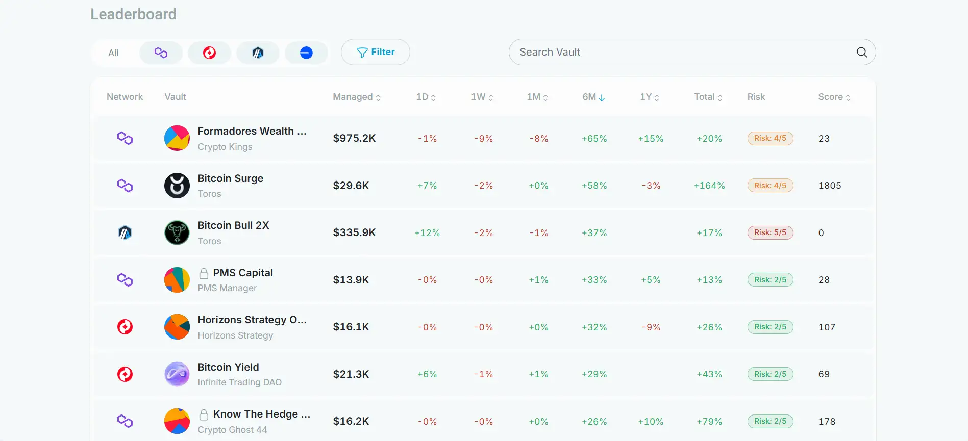Viewport: 968px width, 441px height.
Task: Open Formadores Wealth vault link
Action: tap(252, 132)
